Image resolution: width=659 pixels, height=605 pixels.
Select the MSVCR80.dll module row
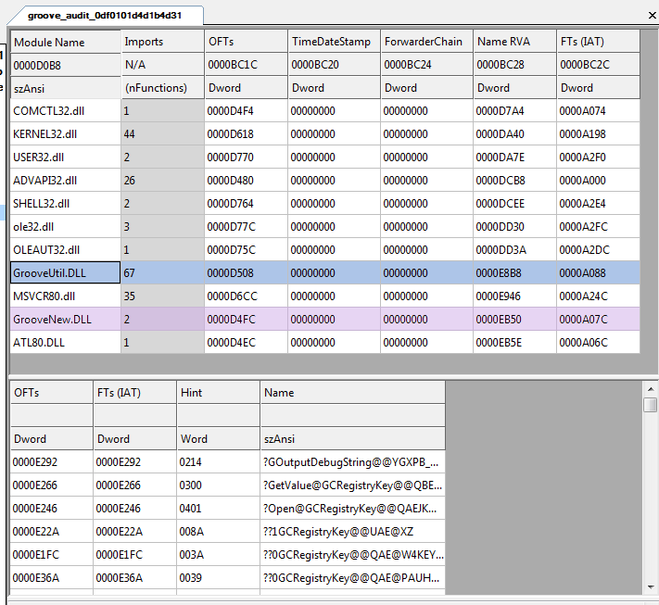(x=325, y=296)
